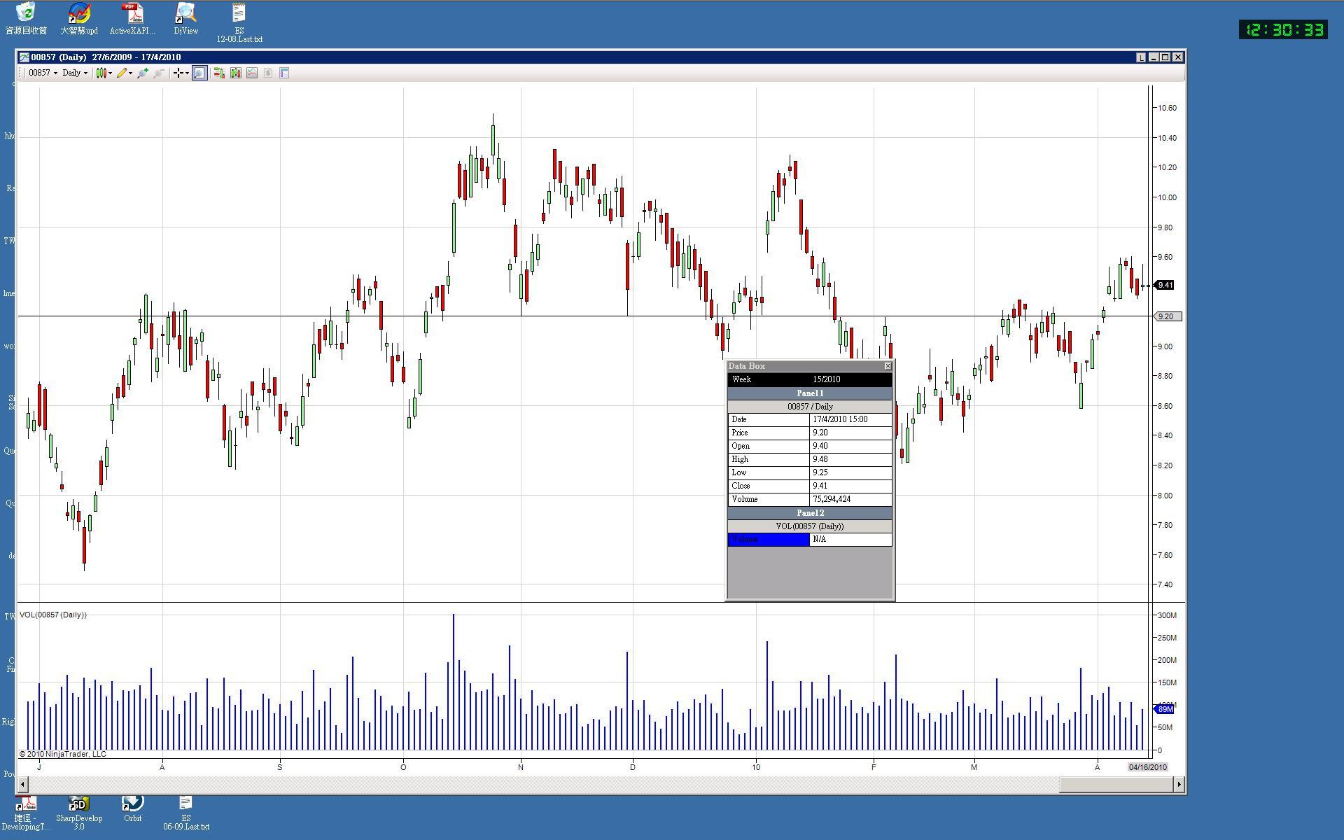Open the chart Properties icon

click(284, 73)
